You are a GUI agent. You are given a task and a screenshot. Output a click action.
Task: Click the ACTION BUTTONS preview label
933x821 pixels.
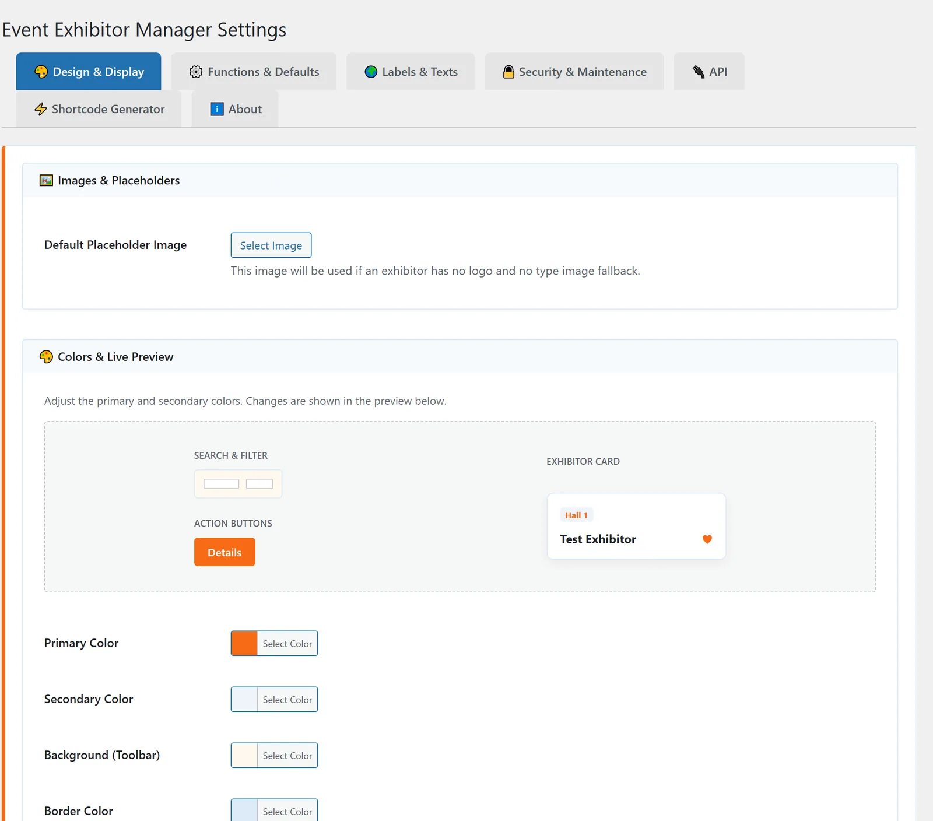233,523
